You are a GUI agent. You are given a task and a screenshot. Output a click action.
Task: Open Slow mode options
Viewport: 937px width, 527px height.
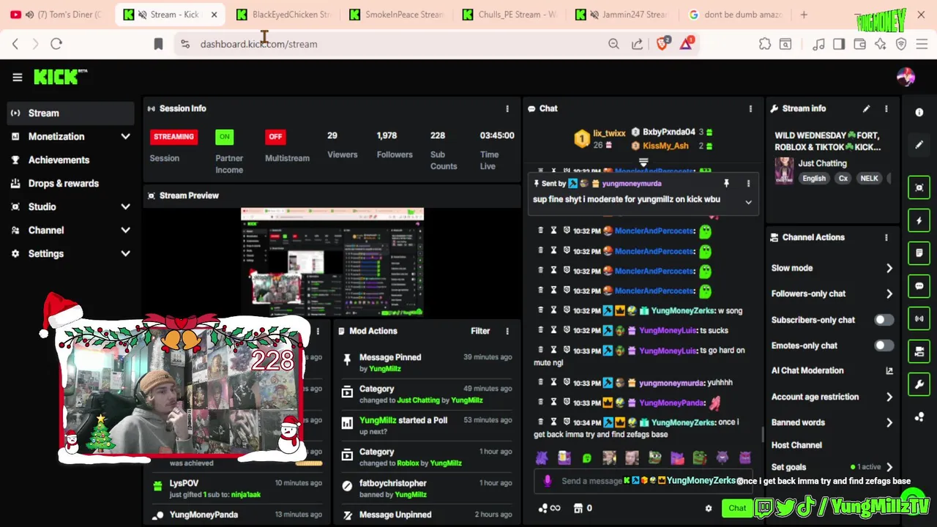832,268
